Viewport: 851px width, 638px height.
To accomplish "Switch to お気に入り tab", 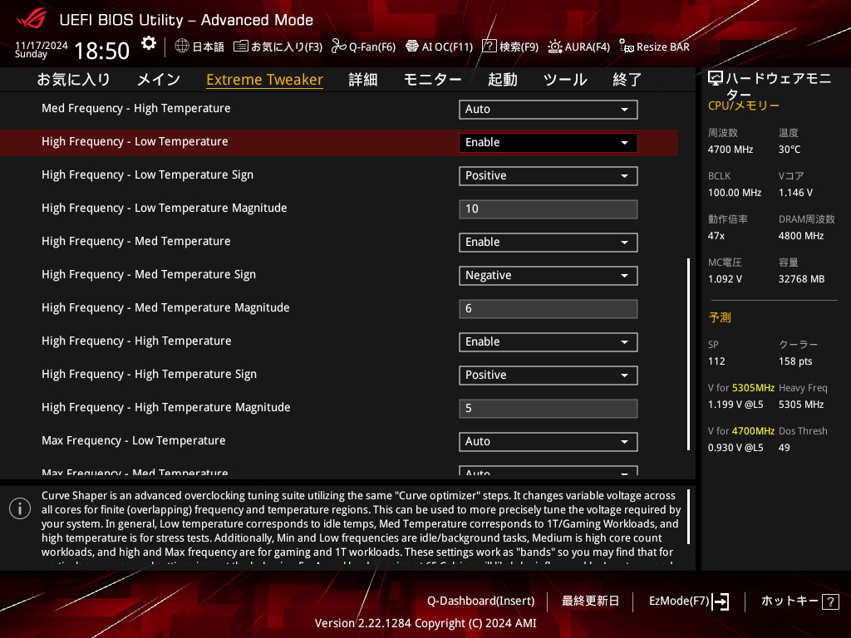I will tap(73, 80).
